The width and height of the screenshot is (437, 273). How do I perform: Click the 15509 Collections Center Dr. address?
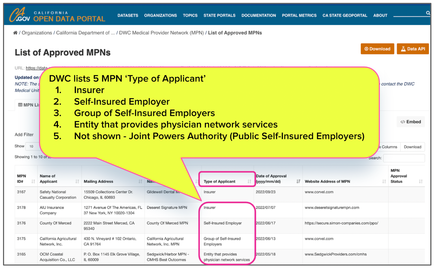pos(108,195)
